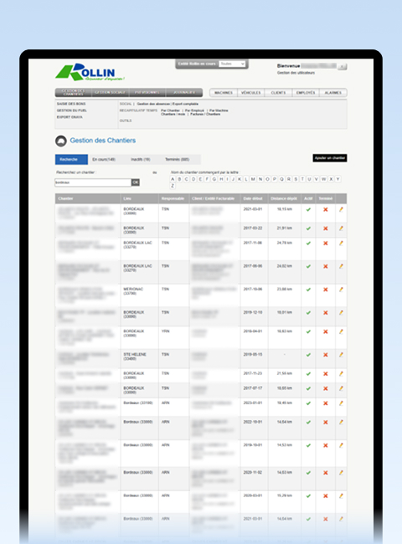
Task: Click the pencil icon for the 2019-10-01 row
Action: coord(341,445)
